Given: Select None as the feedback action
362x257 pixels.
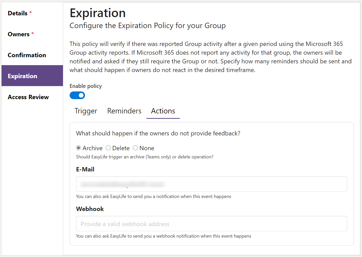Looking at the screenshot, I should pyautogui.click(x=135, y=148).
